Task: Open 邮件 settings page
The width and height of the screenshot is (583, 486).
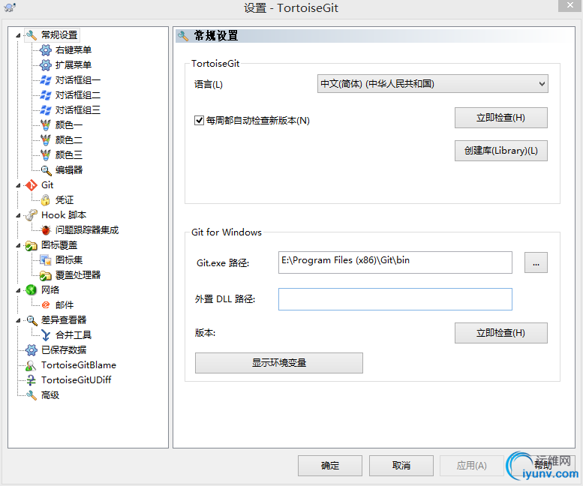Action: 65,305
